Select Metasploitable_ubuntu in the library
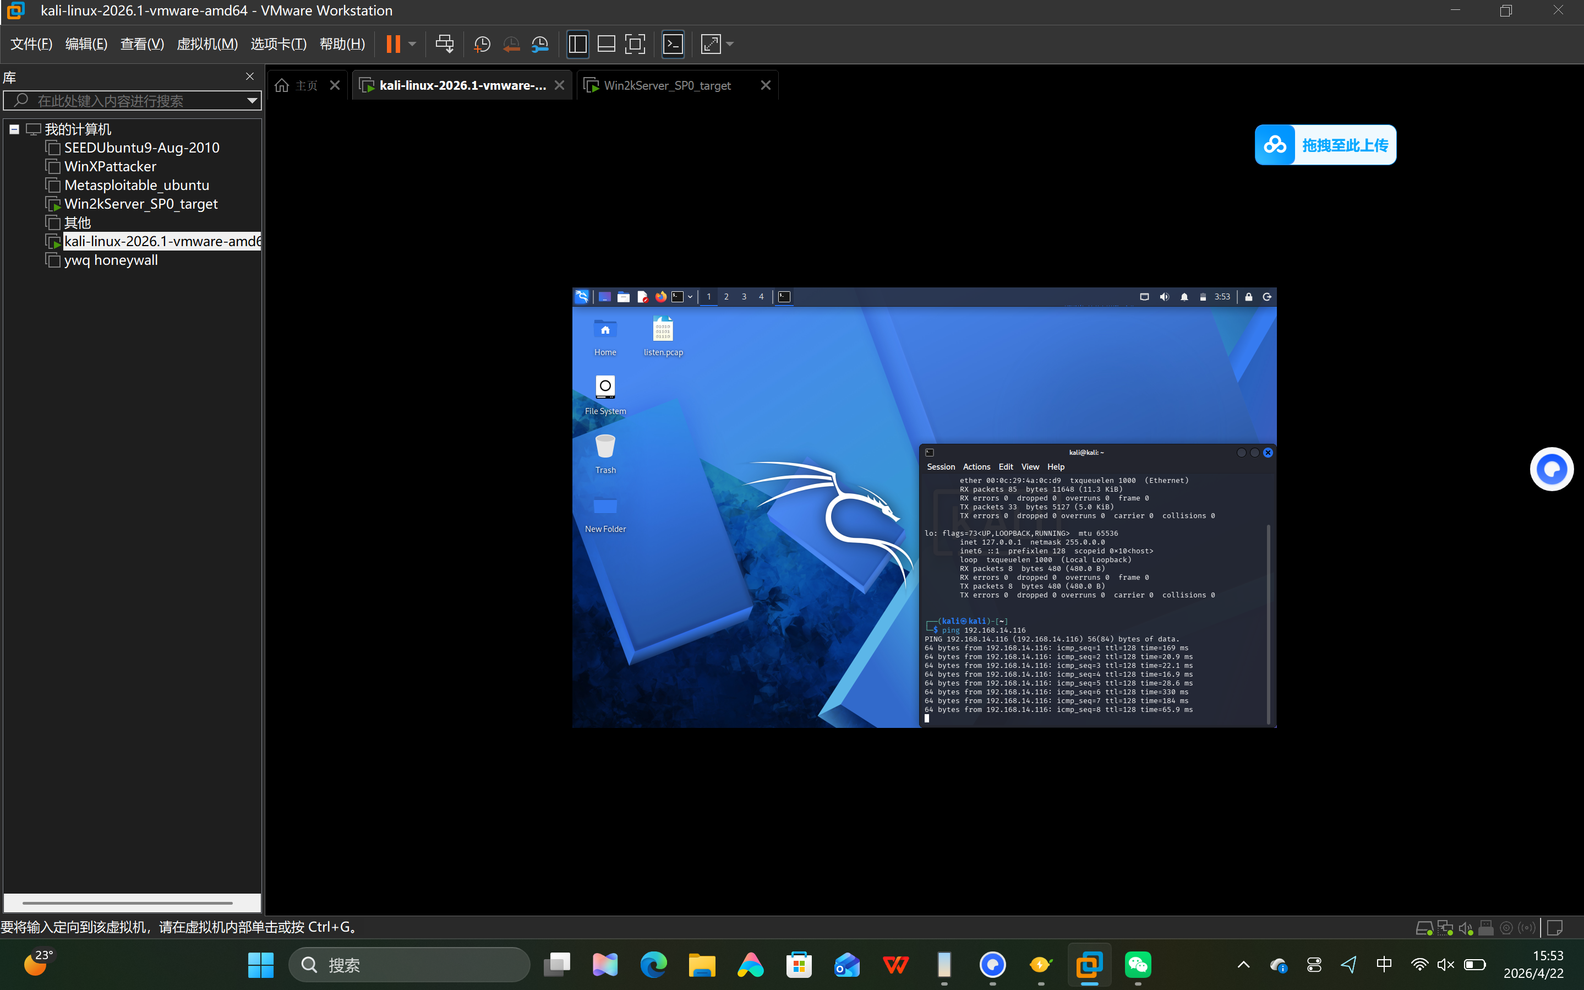 coord(136,186)
